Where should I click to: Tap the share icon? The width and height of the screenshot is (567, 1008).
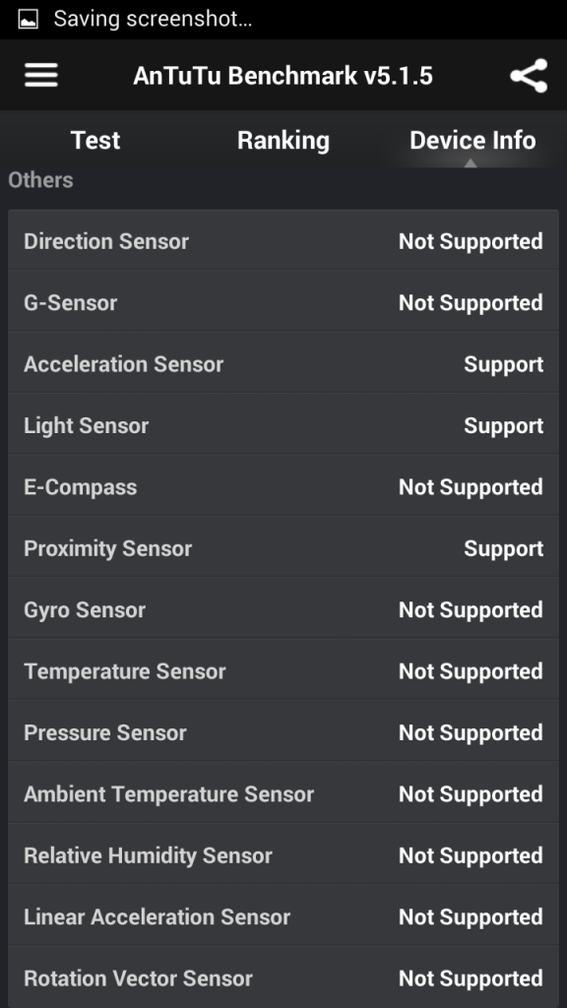coord(529,75)
